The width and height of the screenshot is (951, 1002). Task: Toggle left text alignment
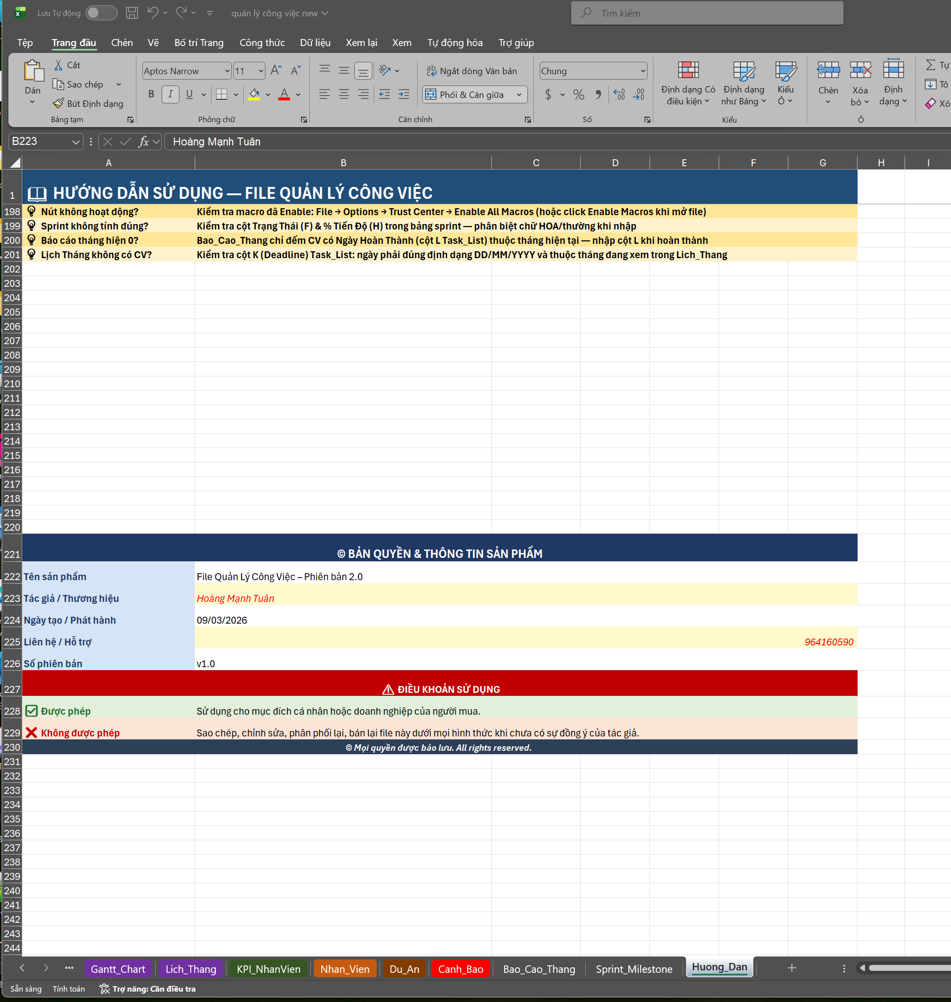pyautogui.click(x=324, y=94)
